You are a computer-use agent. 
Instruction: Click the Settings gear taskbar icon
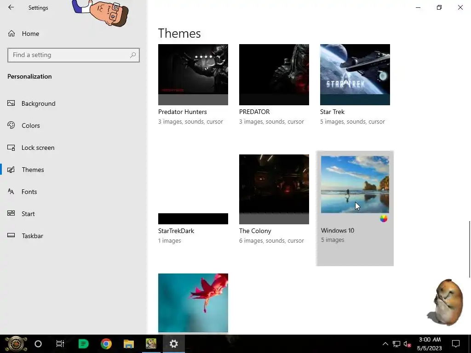click(173, 344)
